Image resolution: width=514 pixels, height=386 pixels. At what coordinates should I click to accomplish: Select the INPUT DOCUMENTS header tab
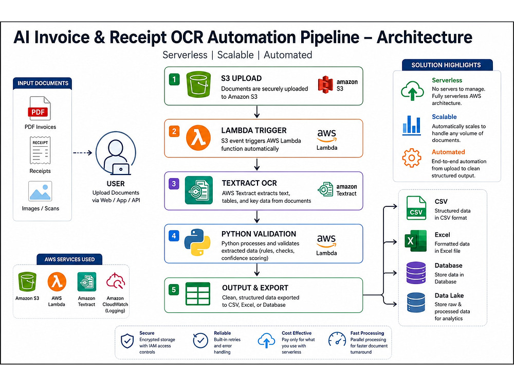(43, 83)
